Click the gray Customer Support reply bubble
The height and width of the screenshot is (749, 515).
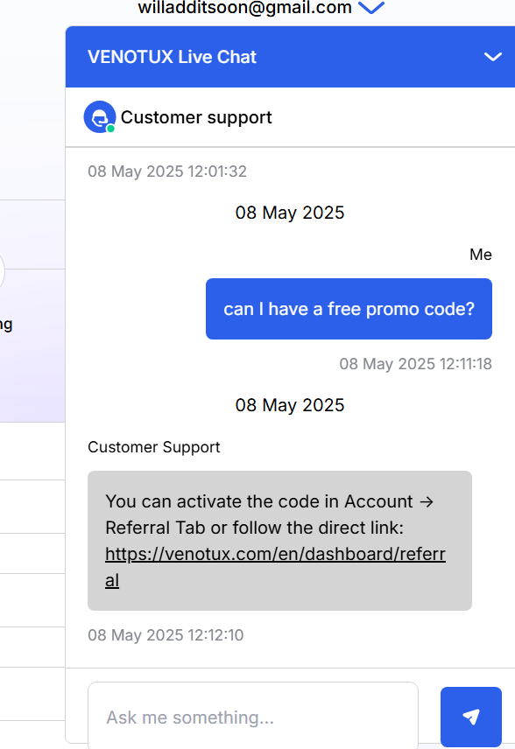[279, 541]
